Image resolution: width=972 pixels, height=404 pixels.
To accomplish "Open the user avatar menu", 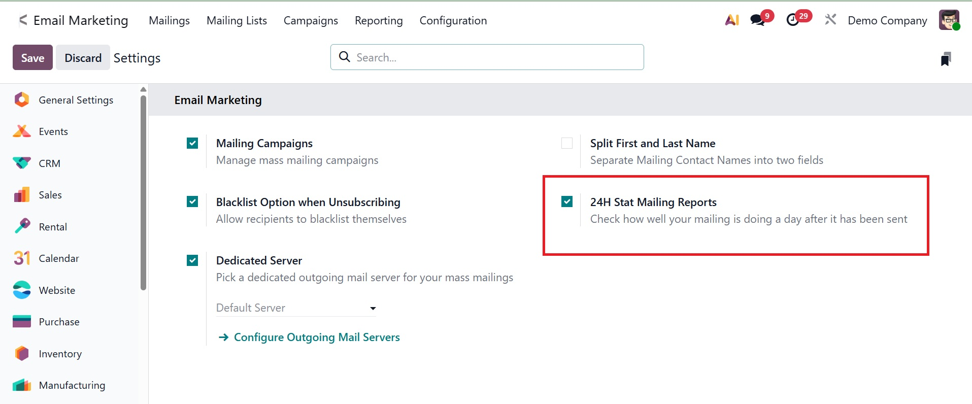I will click(x=949, y=20).
